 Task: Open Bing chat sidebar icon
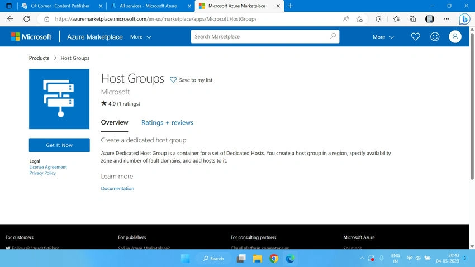[464, 19]
